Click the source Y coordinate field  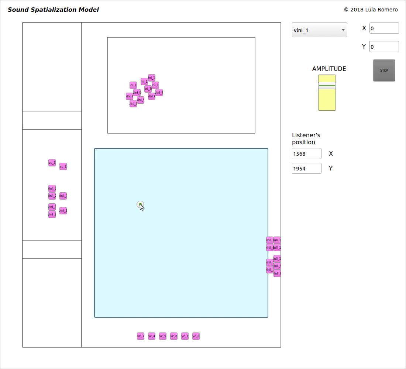click(x=384, y=47)
